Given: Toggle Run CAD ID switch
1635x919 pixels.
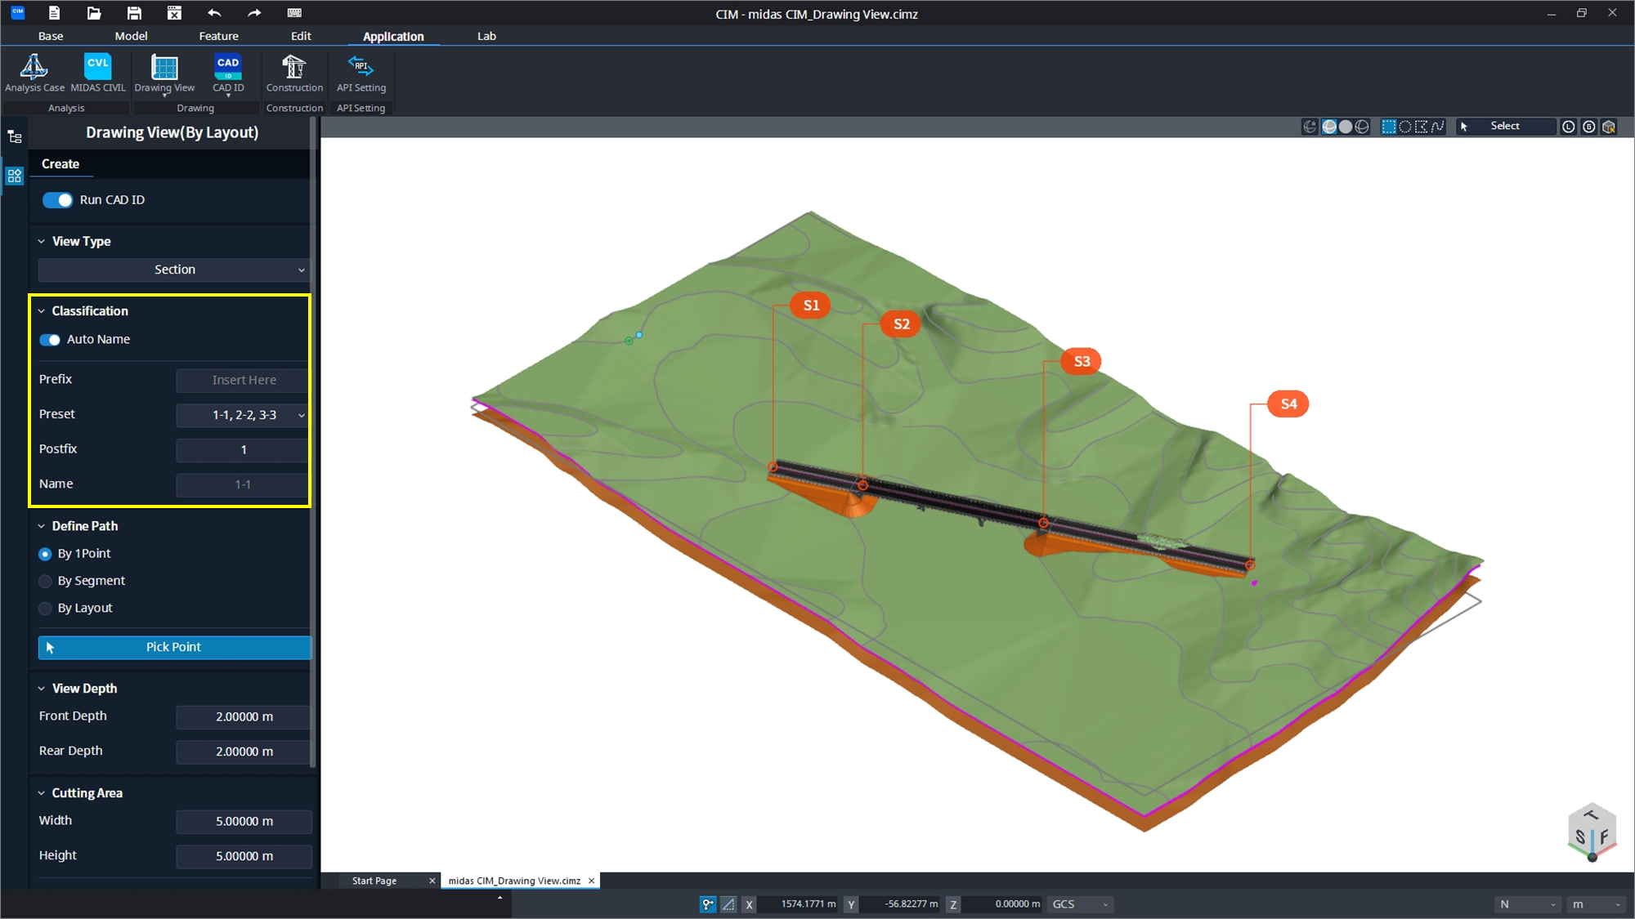Looking at the screenshot, I should (x=57, y=200).
